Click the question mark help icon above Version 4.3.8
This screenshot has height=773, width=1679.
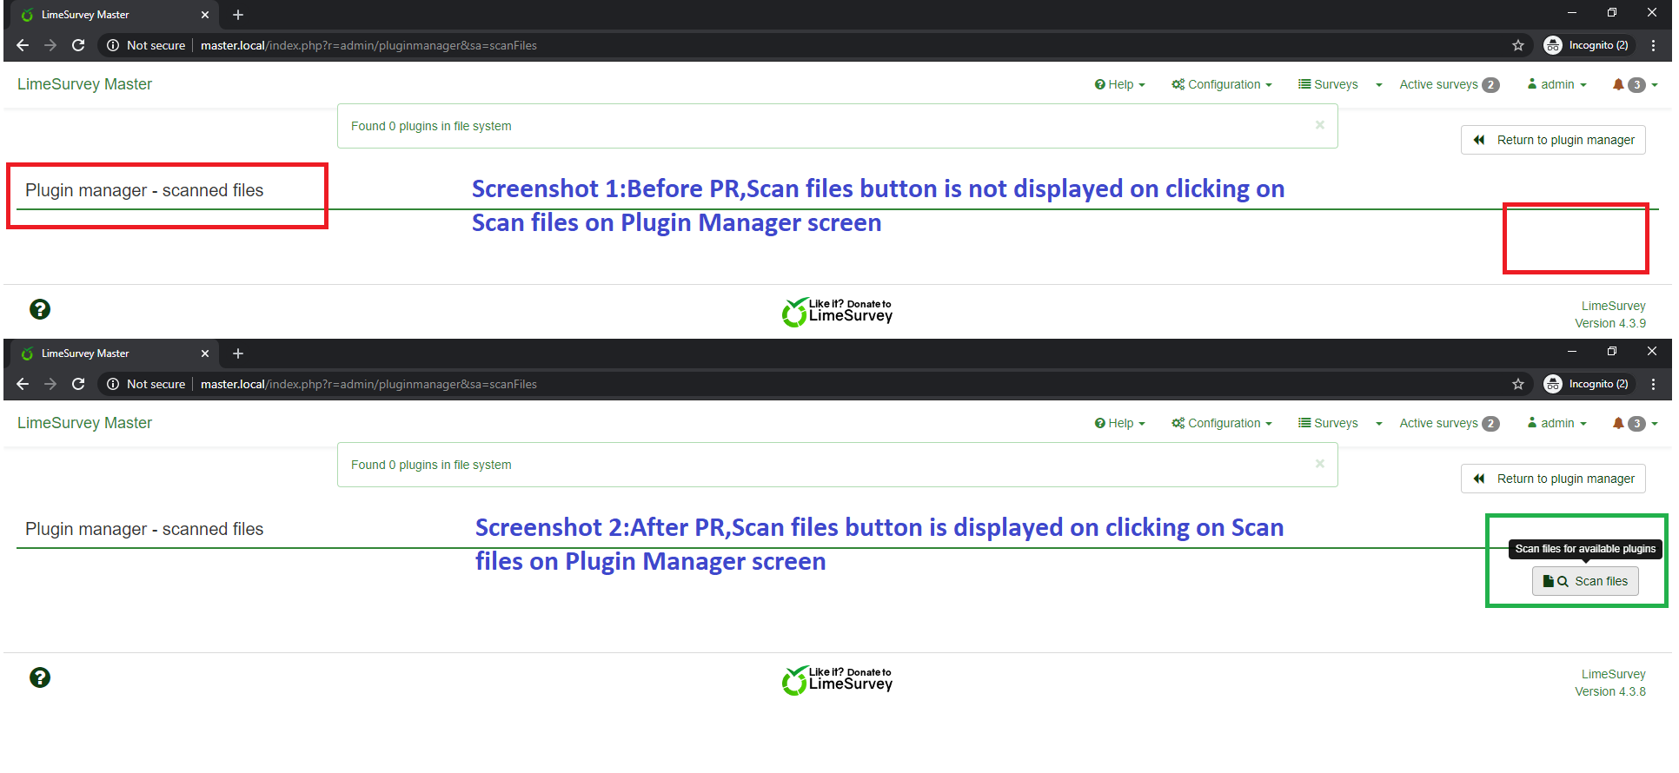pos(40,677)
